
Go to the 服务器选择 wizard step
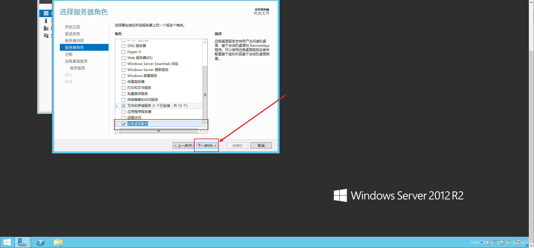74,41
